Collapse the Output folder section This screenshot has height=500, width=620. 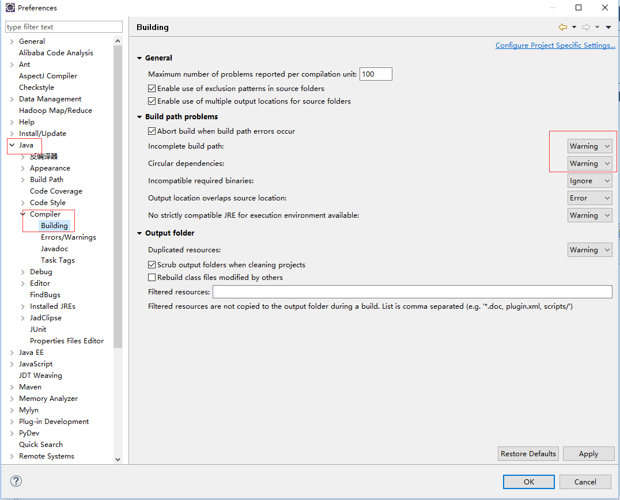click(x=139, y=234)
